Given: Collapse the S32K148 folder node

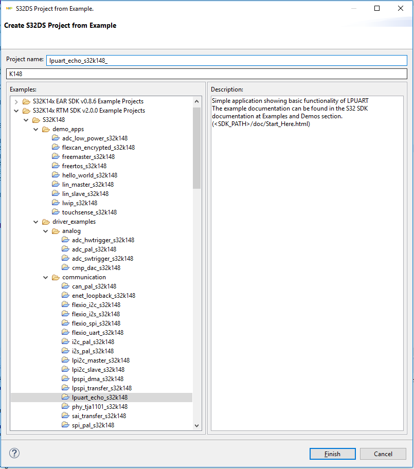Looking at the screenshot, I should pyautogui.click(x=26, y=120).
